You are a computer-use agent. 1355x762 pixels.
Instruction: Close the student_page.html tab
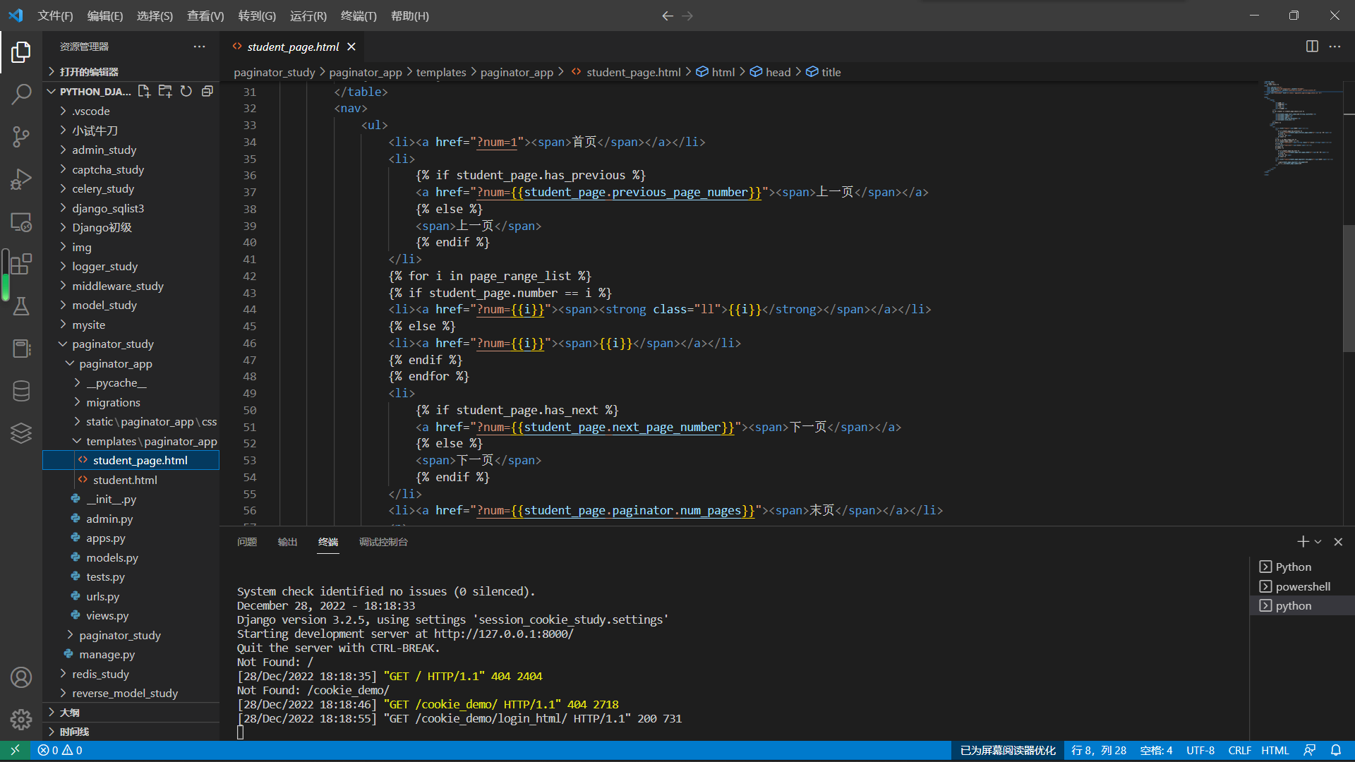tap(351, 47)
